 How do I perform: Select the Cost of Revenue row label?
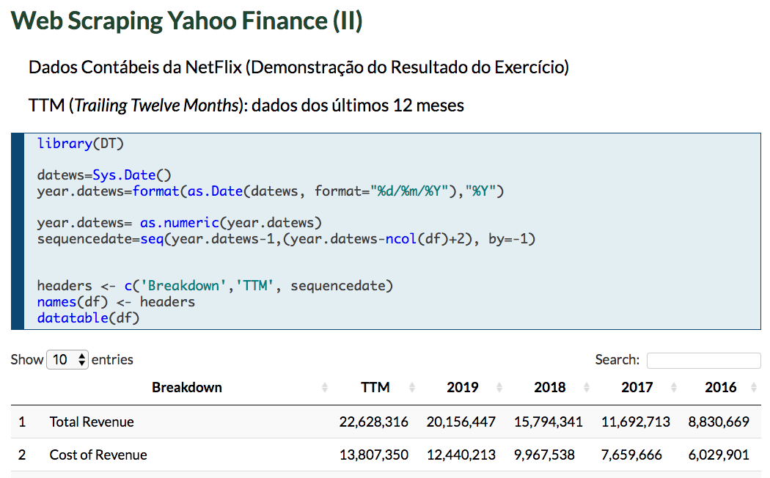coord(98,455)
